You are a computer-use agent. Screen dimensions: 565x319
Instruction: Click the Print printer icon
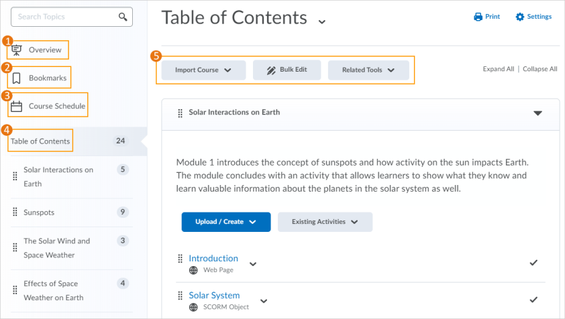pyautogui.click(x=478, y=17)
